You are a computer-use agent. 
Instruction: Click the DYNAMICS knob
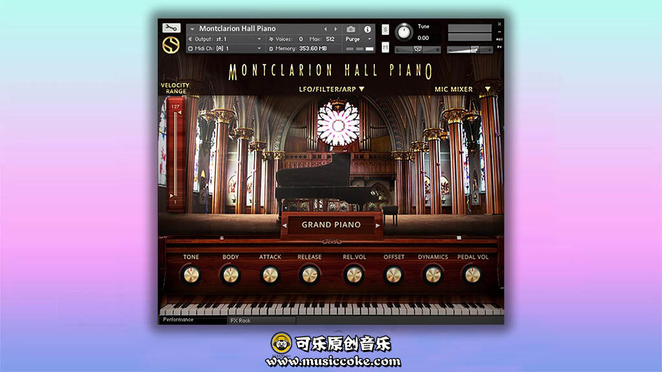[x=432, y=275]
